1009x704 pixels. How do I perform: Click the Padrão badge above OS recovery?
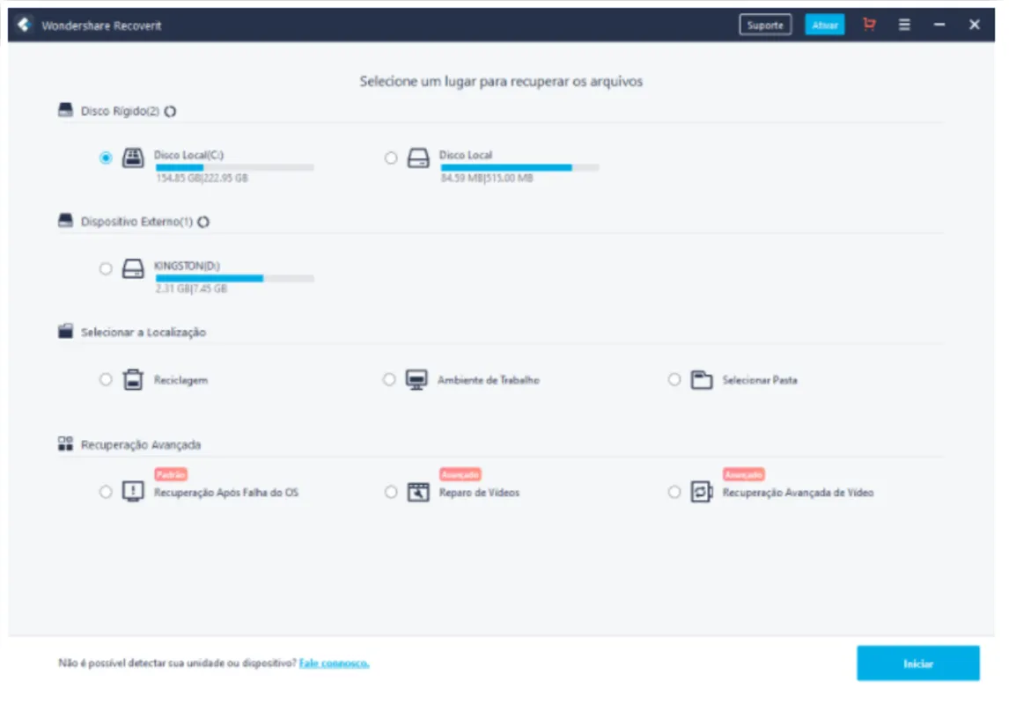171,474
